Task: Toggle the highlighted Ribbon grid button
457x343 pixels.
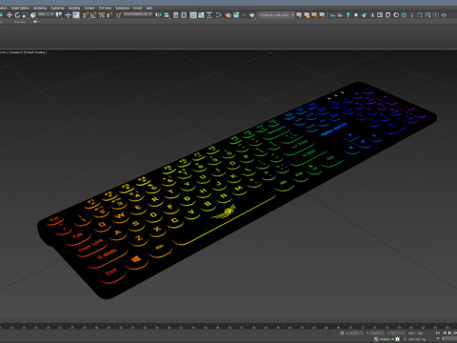Action: (x=193, y=15)
